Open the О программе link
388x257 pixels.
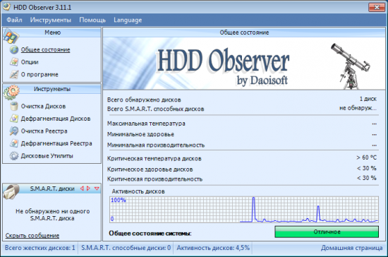40,74
